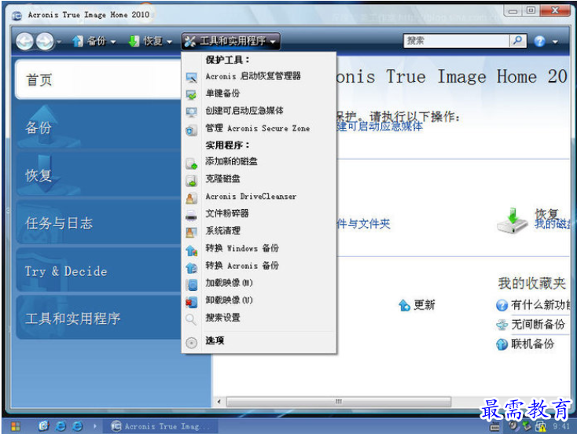Open the 工具和实用程序 sidebar section
Image resolution: width=577 pixels, height=434 pixels.
(x=98, y=318)
